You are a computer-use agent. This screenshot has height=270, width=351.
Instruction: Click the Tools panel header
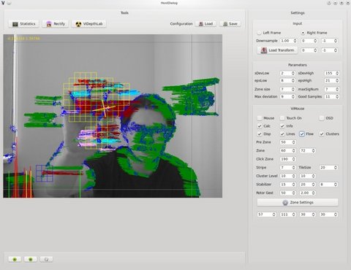pyautogui.click(x=124, y=13)
